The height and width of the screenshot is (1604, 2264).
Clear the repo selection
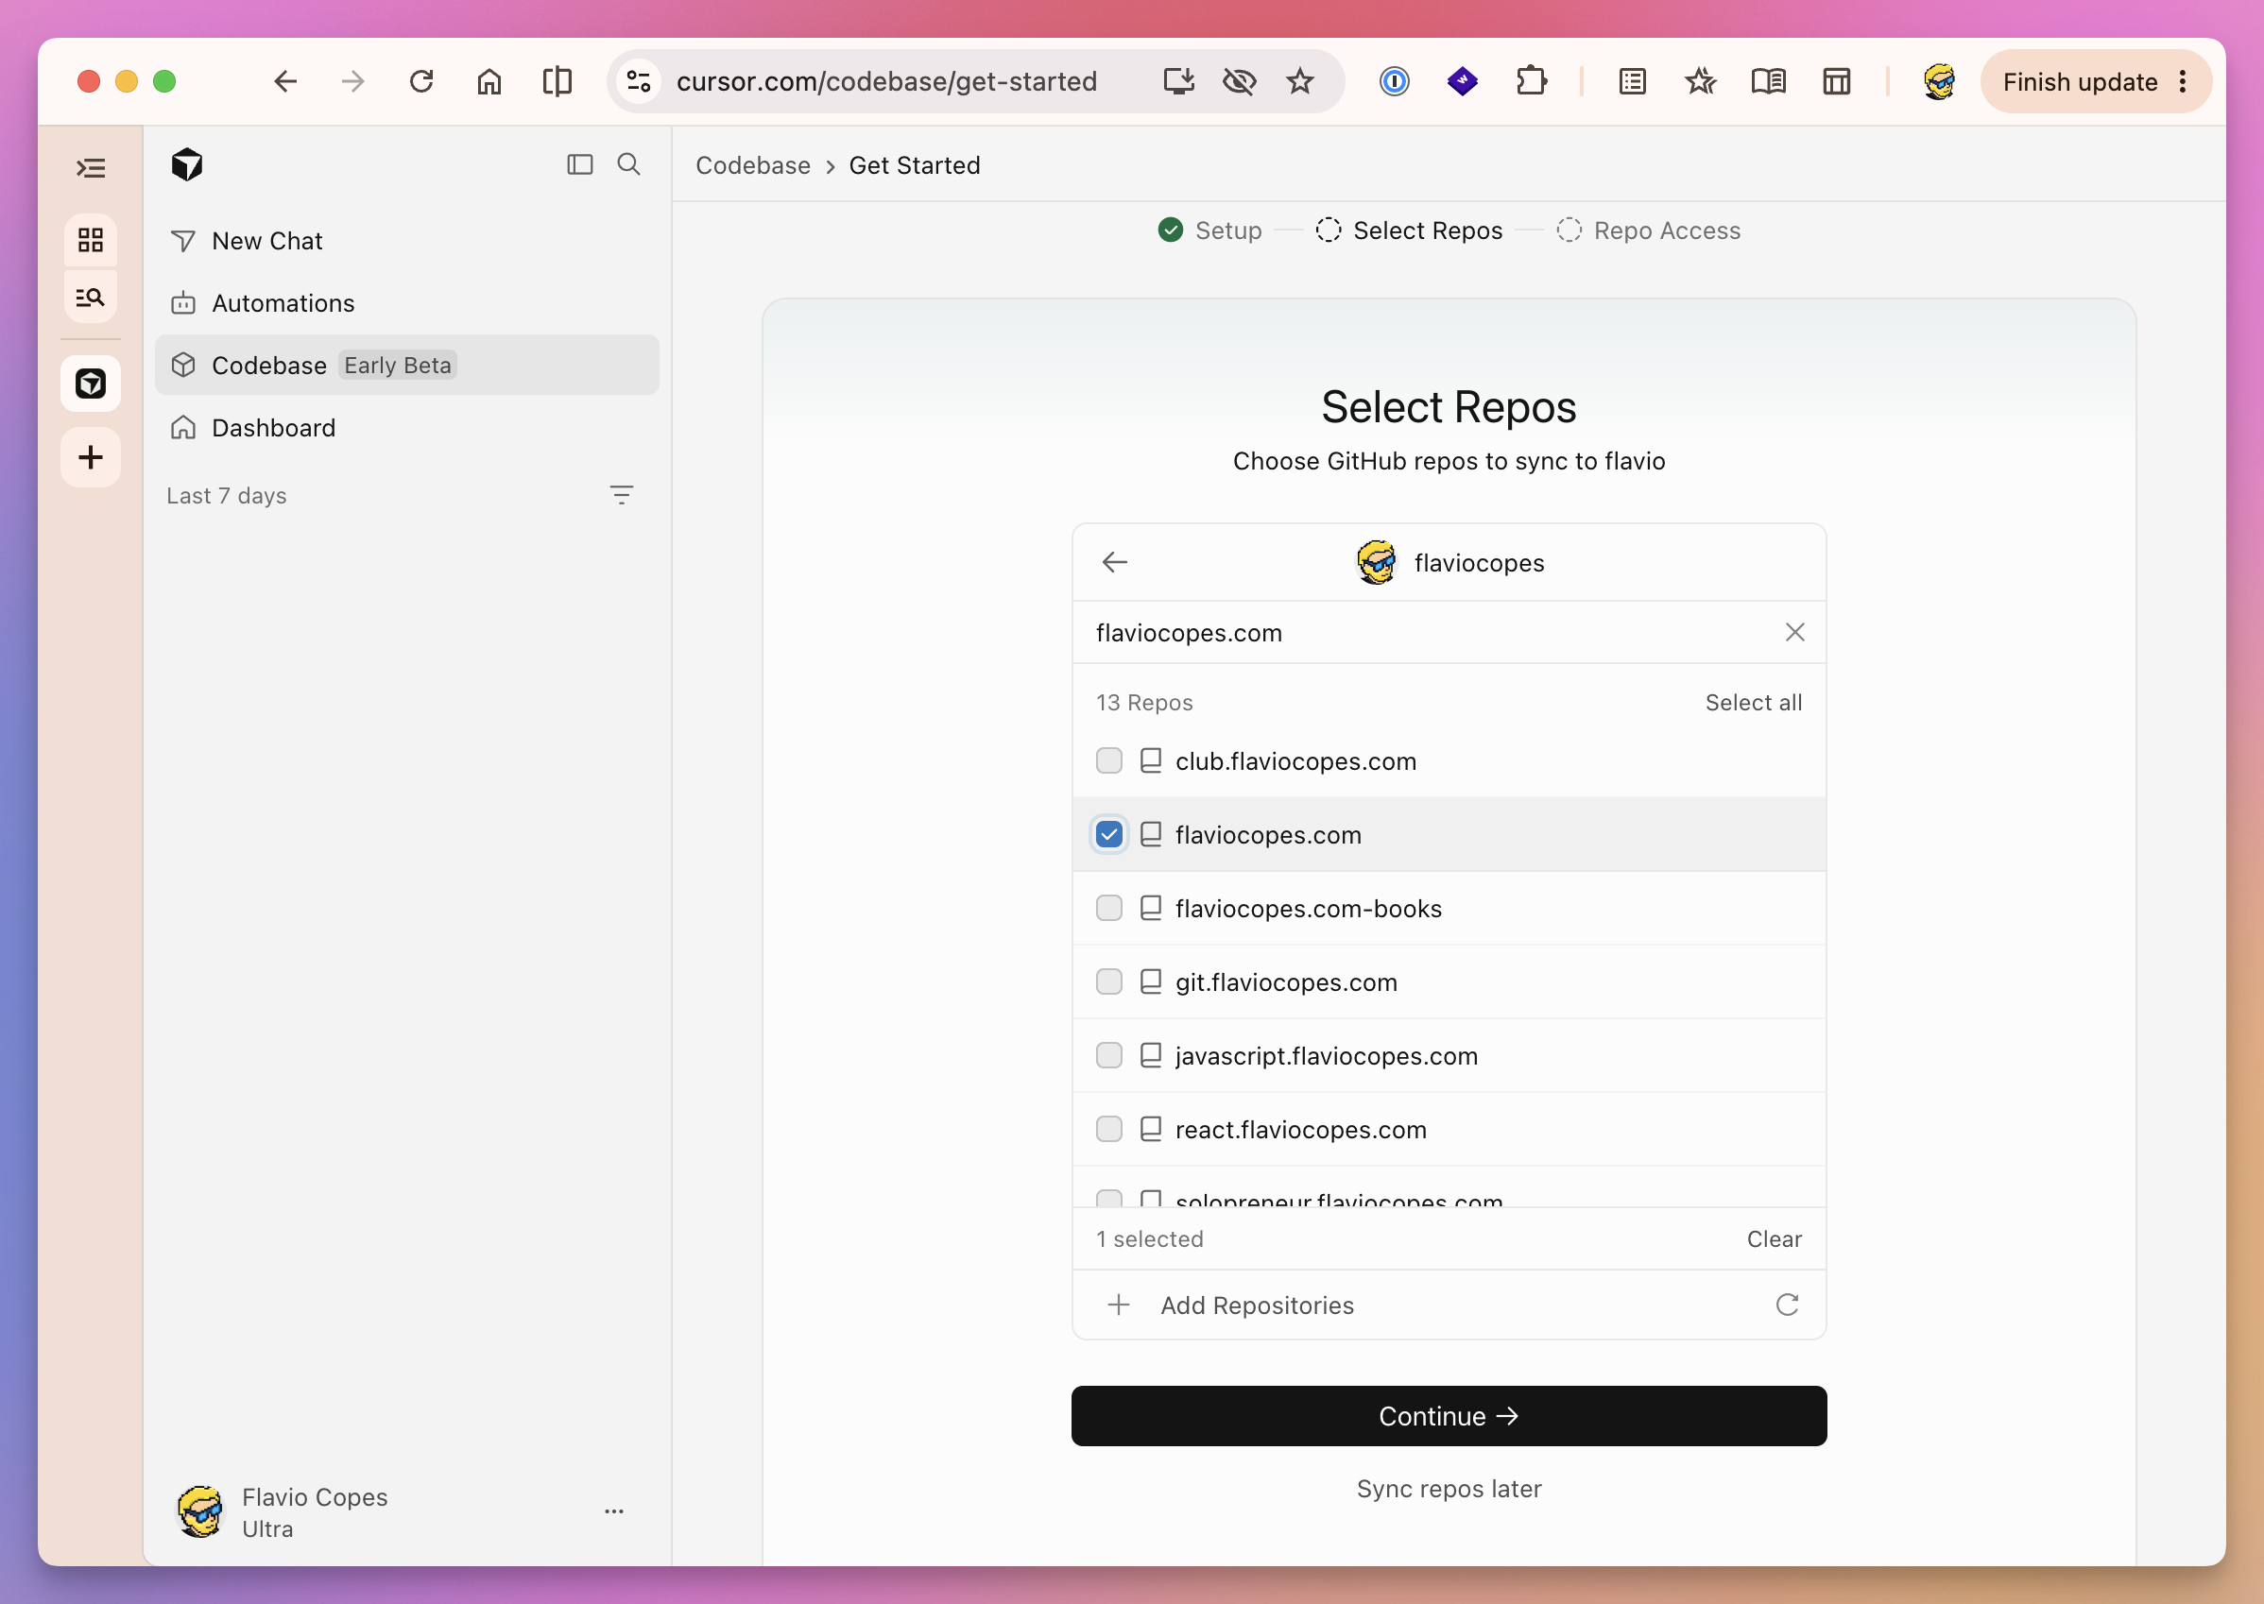1774,1238
